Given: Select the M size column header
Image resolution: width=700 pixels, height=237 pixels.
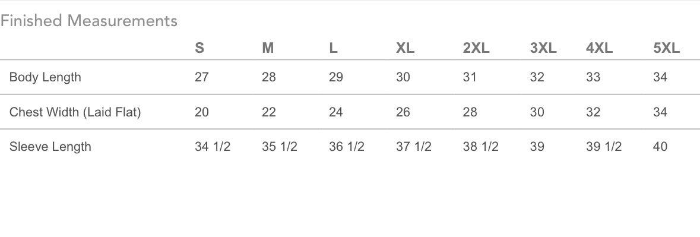Looking at the screenshot, I should 268,48.
